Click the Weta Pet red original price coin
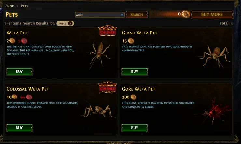This screenshot has height=144, width=241. (x=24, y=41)
